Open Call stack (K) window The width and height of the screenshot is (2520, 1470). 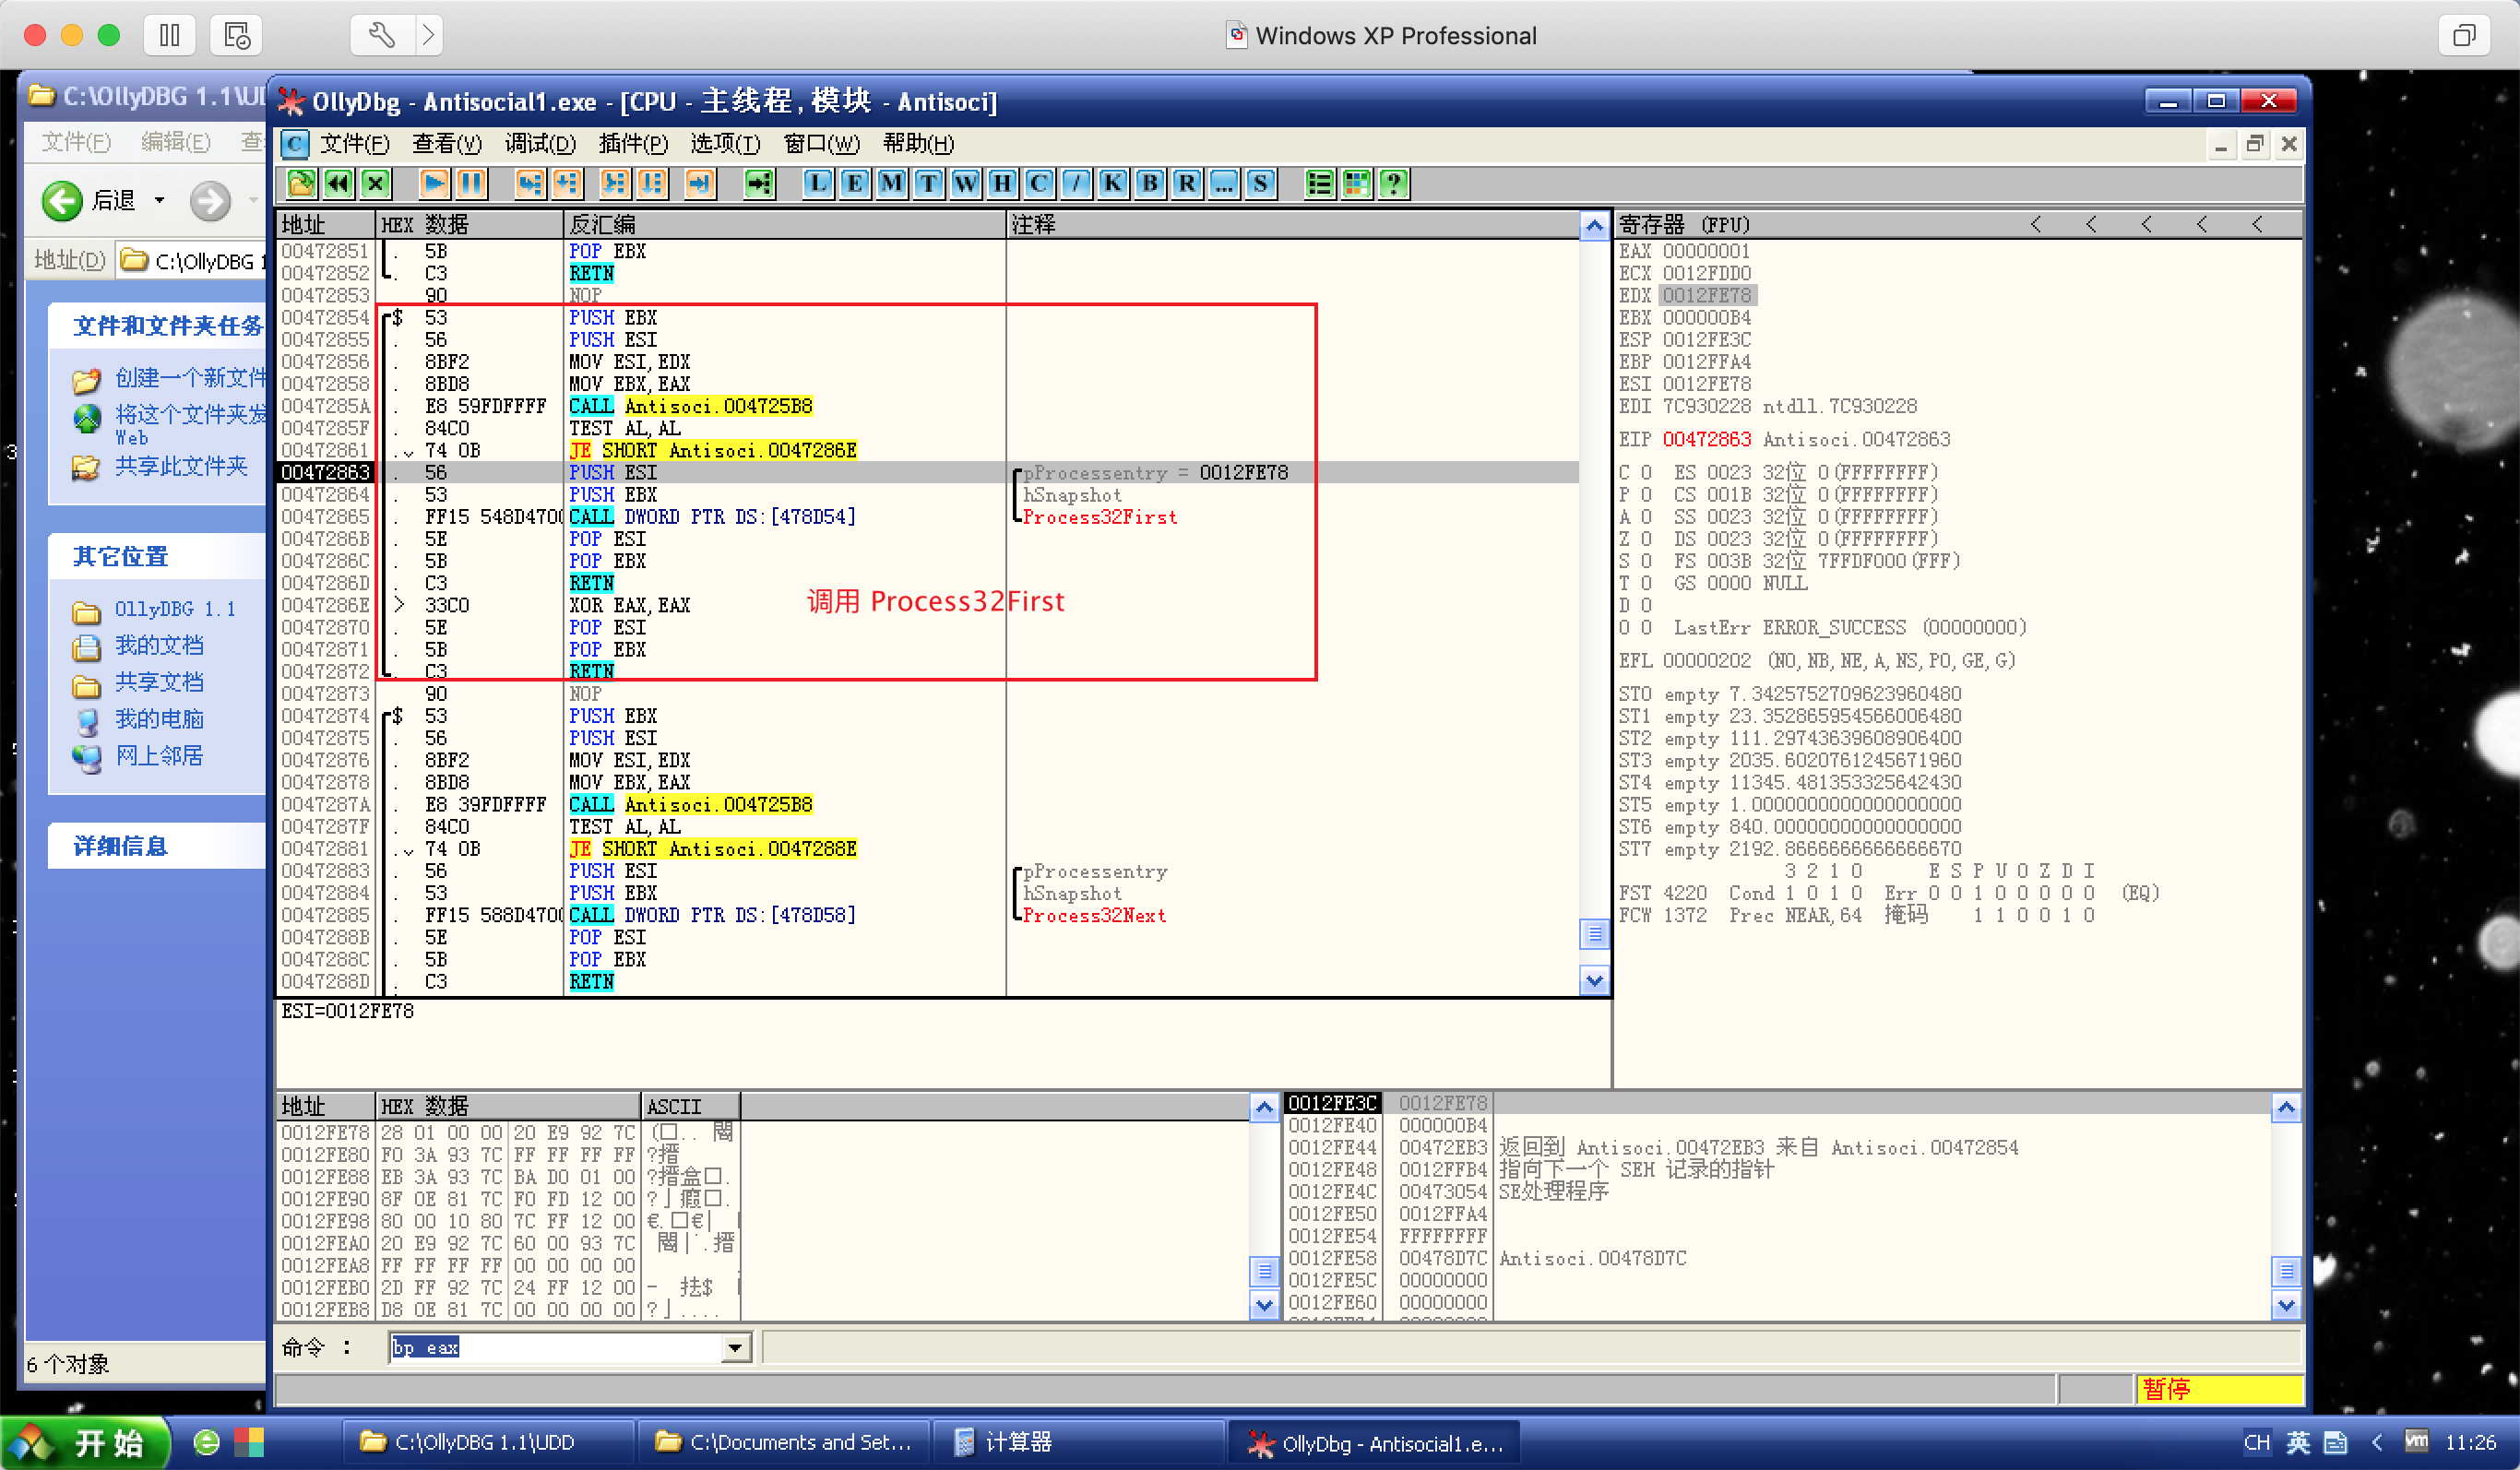tap(1113, 183)
